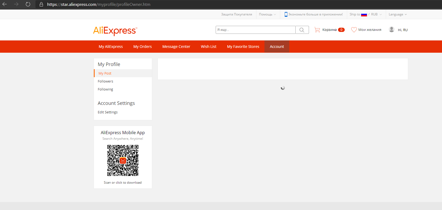This screenshot has height=210, width=442.
Task: Open Followers in profile sidebar
Action: (105, 81)
